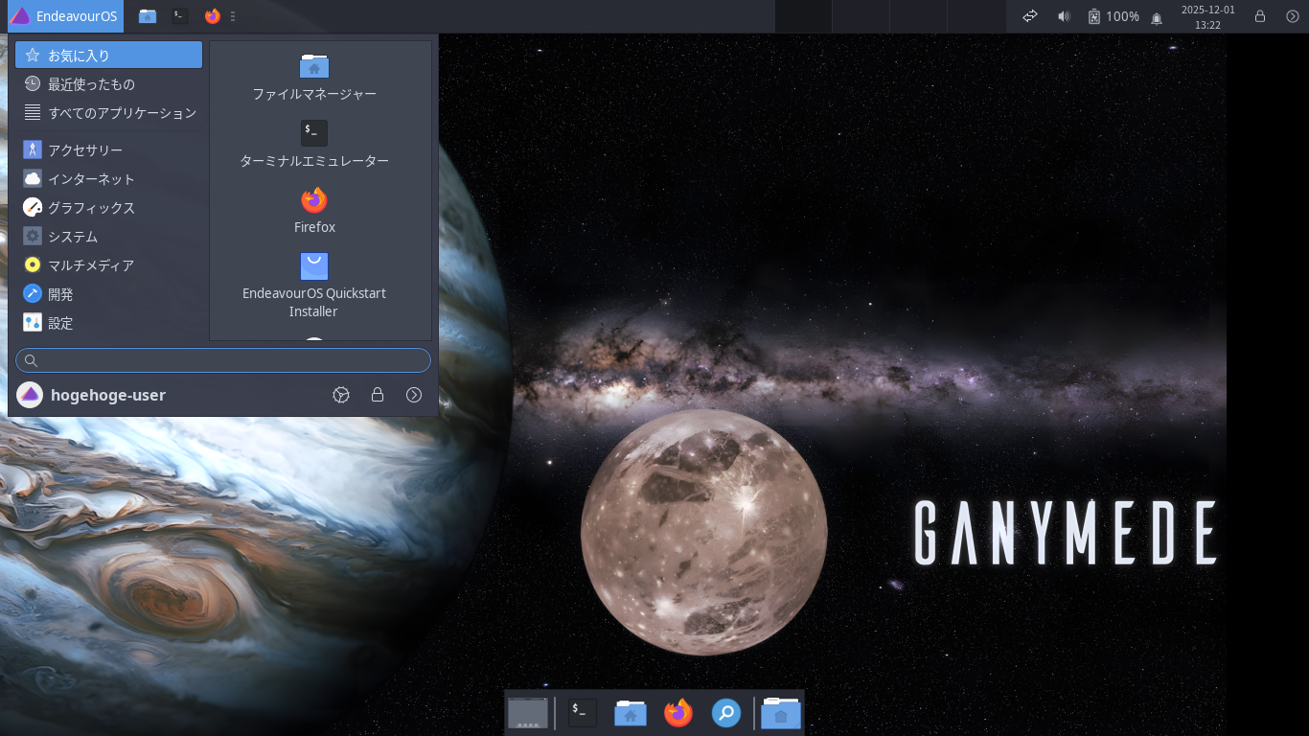Start the EndeavourOS Quickstart Installer
This screenshot has height=736, width=1309.
[314, 278]
